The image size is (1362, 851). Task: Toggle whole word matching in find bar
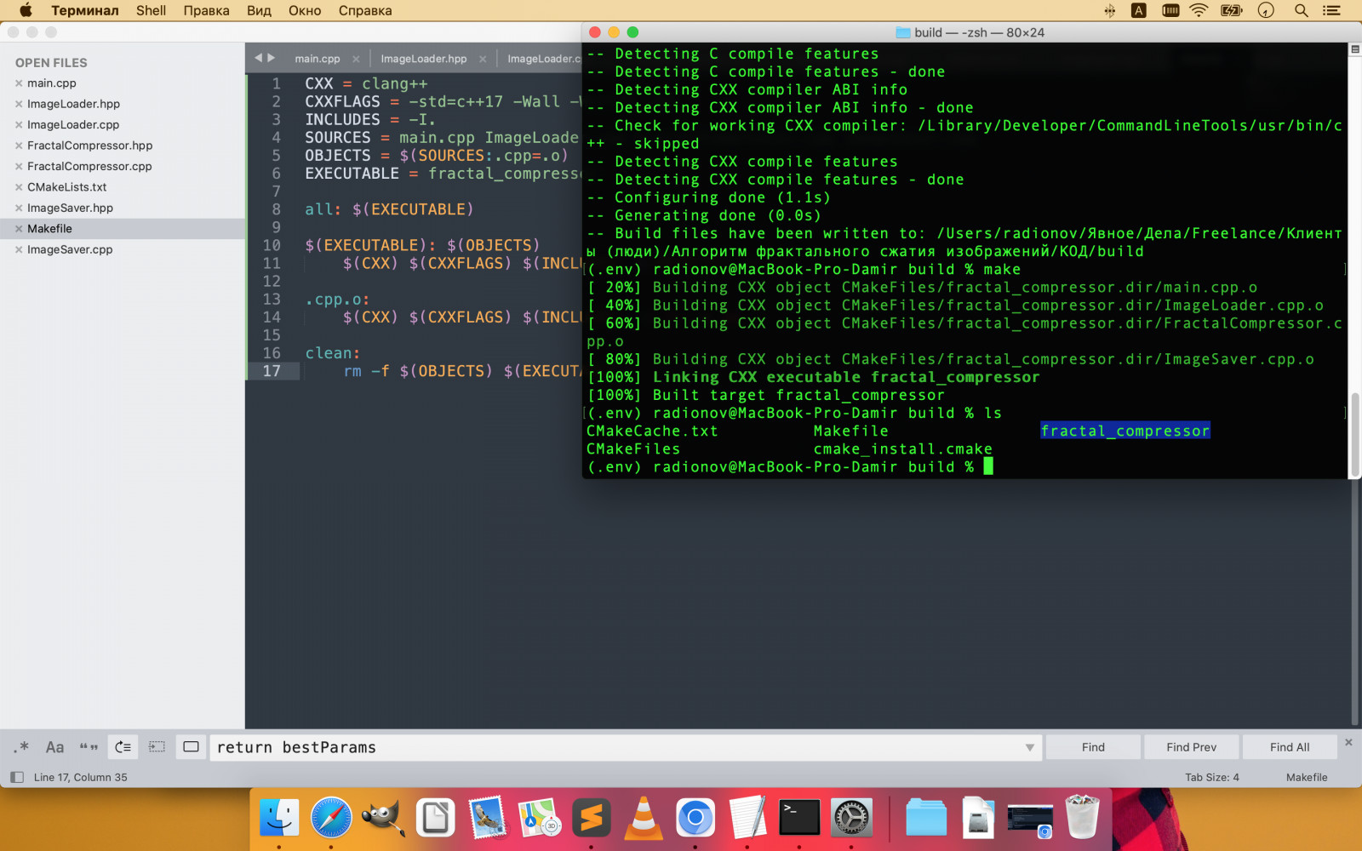click(89, 747)
